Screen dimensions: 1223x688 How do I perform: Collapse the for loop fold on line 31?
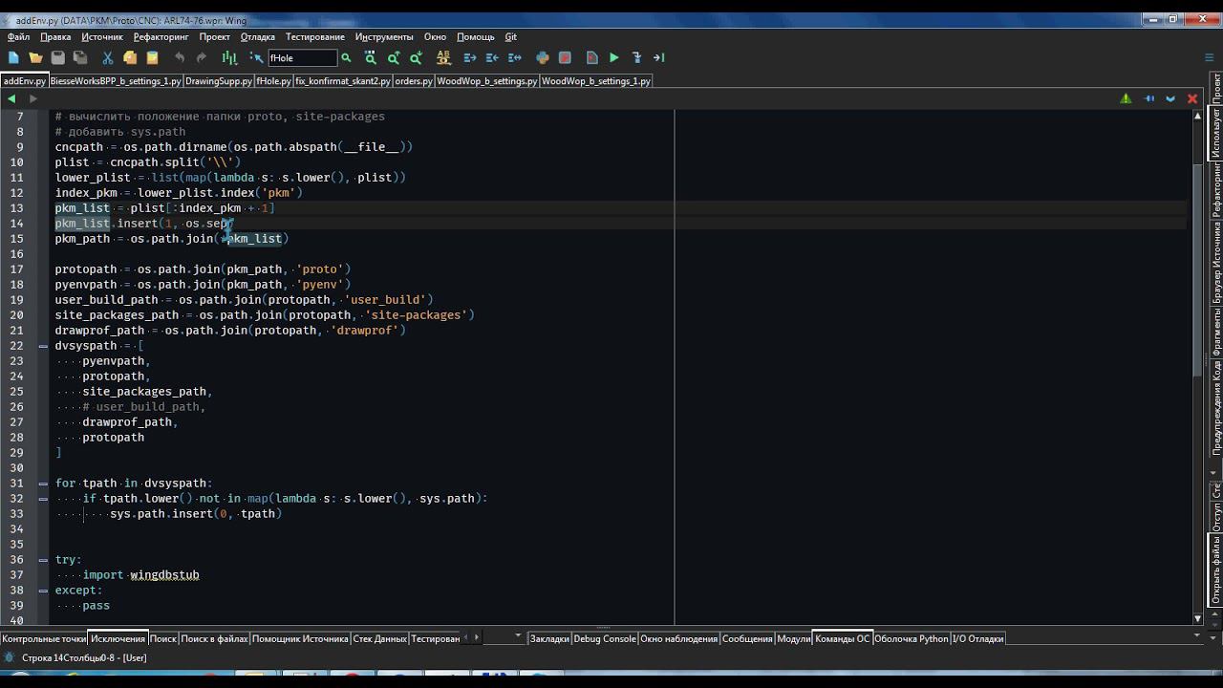click(x=43, y=484)
